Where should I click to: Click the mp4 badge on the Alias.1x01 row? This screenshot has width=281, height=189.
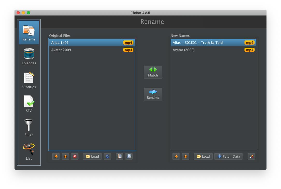[x=128, y=43]
